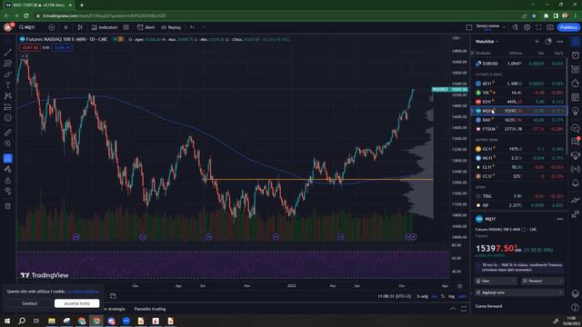The width and height of the screenshot is (582, 327).
Task: Click the Aggiungi nota field
Action: 519,292
